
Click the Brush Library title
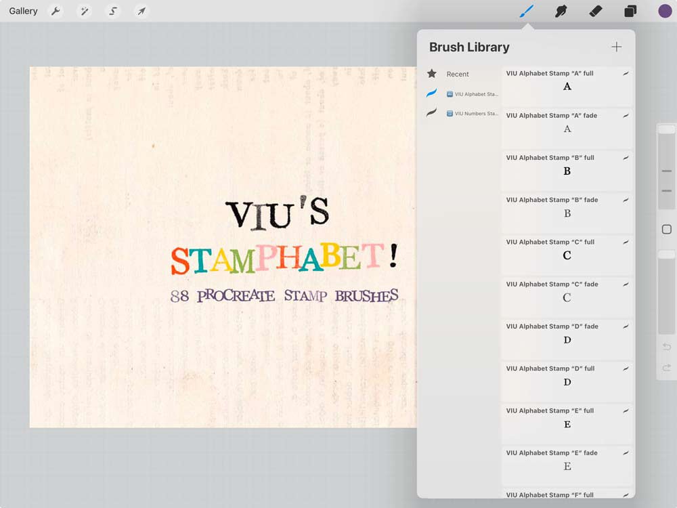pos(469,47)
